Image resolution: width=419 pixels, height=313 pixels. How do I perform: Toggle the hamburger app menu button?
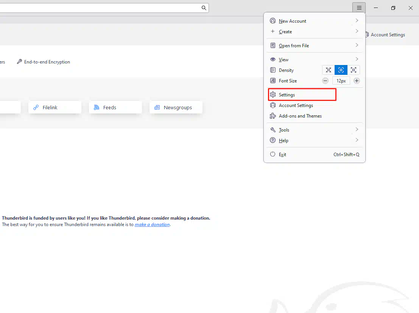(359, 8)
